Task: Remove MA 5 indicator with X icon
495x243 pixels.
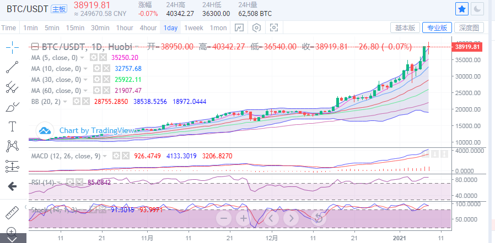Action: pyautogui.click(x=103, y=58)
